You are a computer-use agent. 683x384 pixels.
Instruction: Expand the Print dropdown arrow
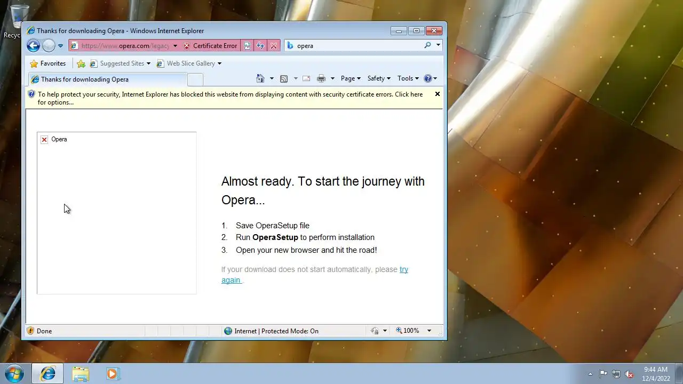(x=332, y=78)
